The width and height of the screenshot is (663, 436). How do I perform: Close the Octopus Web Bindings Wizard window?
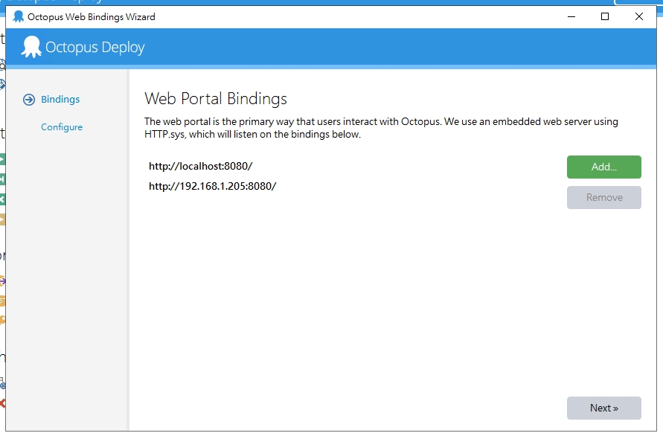tap(639, 16)
